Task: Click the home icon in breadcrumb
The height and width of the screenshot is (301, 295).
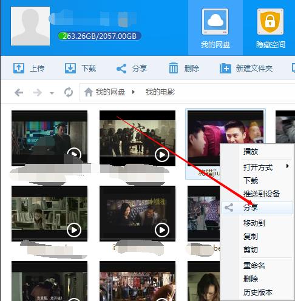Action: [x=89, y=92]
